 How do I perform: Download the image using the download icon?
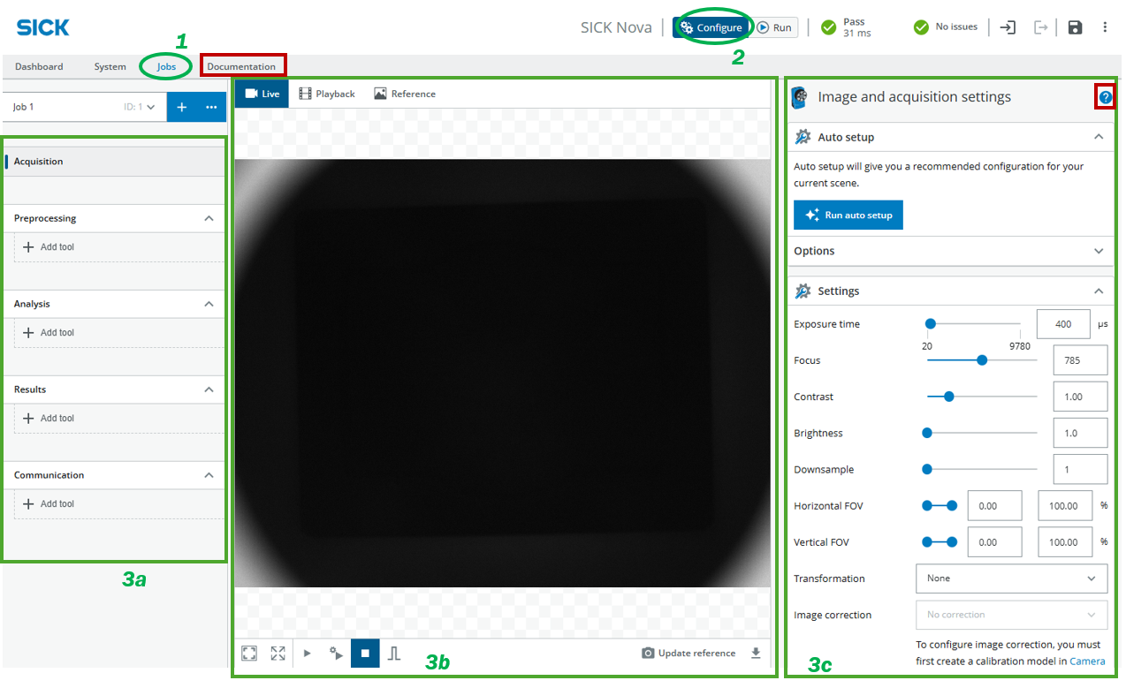click(756, 654)
